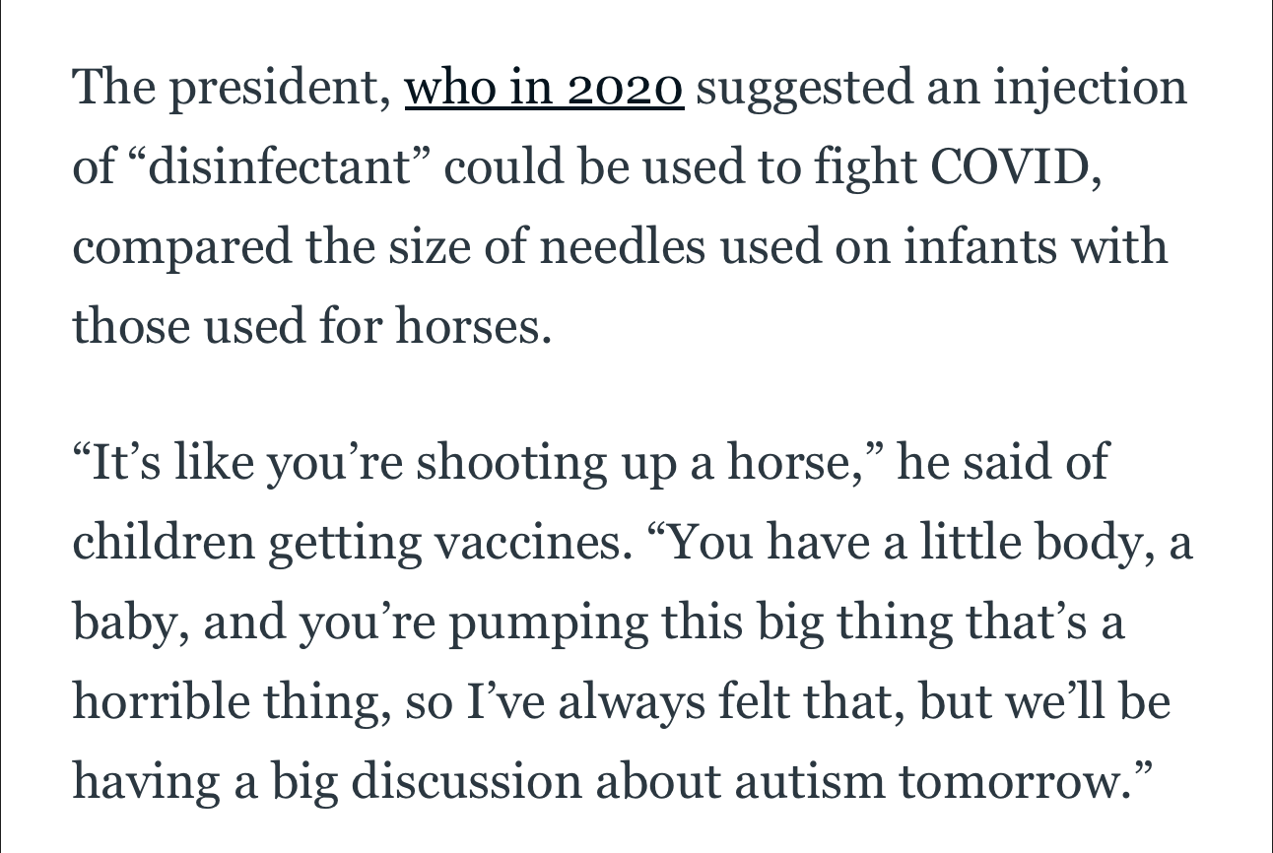Click the word "pumping"
Viewport: 1273px width, 853px height.
(545, 623)
